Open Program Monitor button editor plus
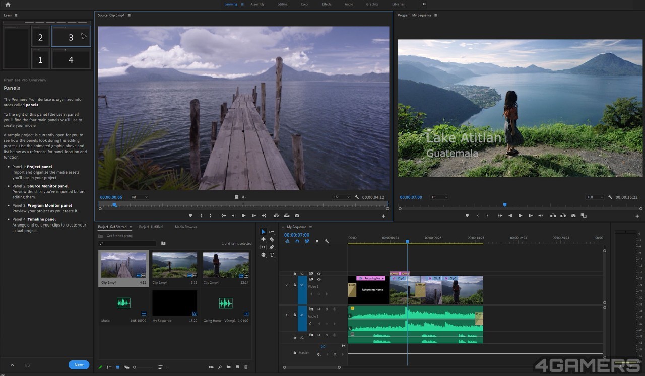Screen dimensions: 645x376 pyautogui.click(x=637, y=216)
